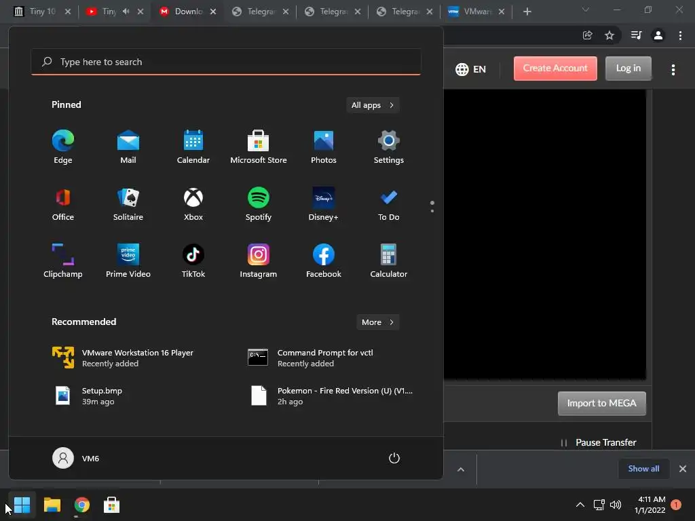Open VM6 user account menu

pos(76,458)
